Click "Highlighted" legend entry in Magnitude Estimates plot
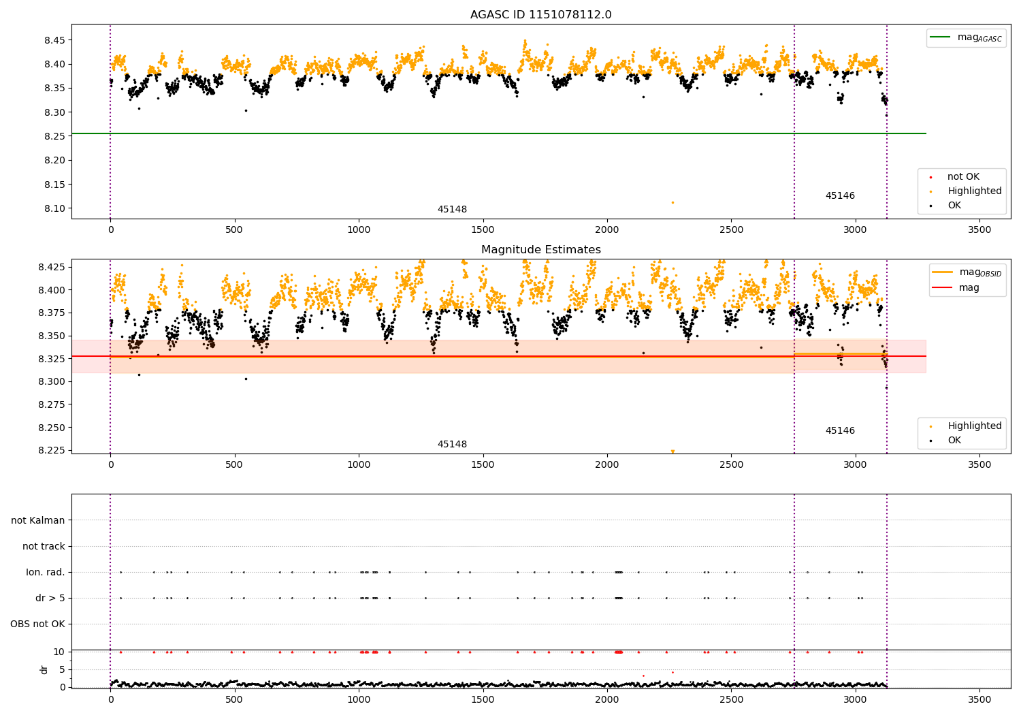Screen dimensions: 1021x715 966,426
